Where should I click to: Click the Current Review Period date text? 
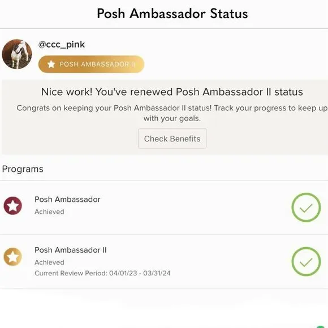pos(102,273)
